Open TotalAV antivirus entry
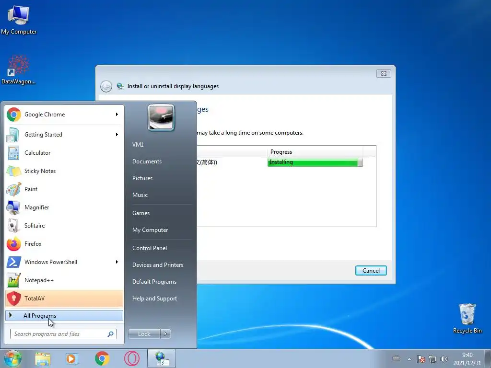Image resolution: width=491 pixels, height=368 pixels. pyautogui.click(x=64, y=298)
